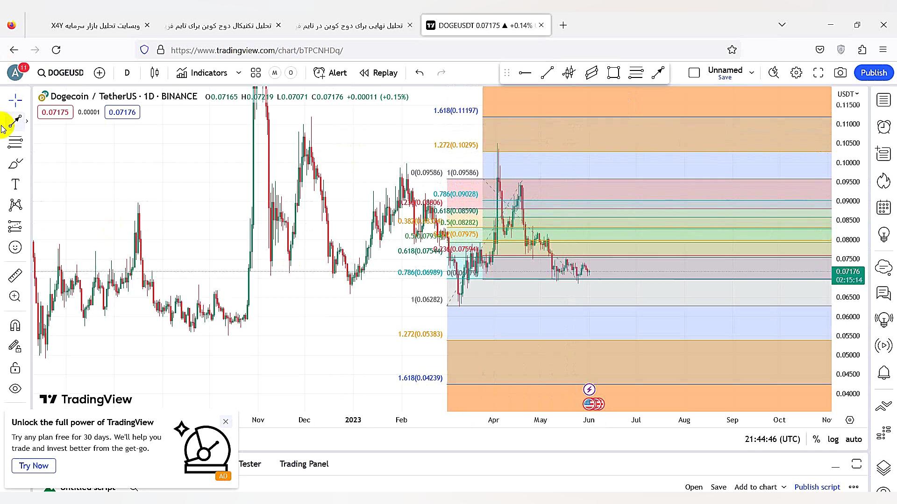Click Try Now in the ad
The height and width of the screenshot is (504, 897).
coord(34,466)
